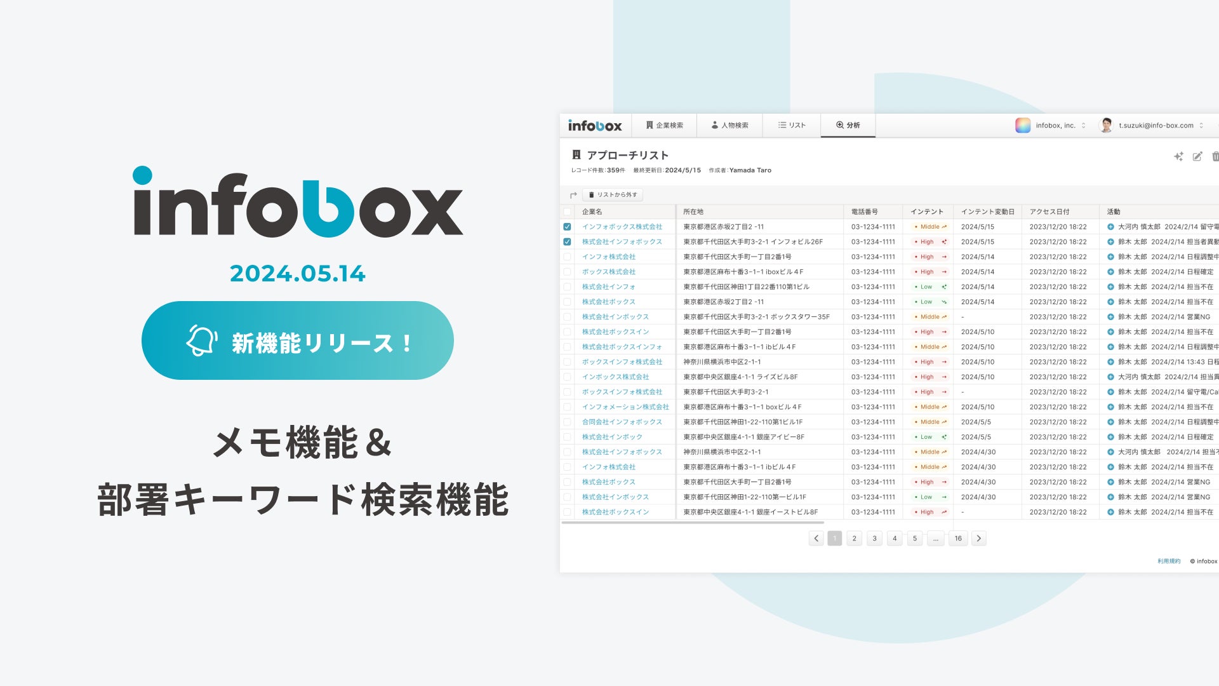The width and height of the screenshot is (1219, 686).
Task: Click plus icon in first row's 活動 cell
Action: (1110, 227)
